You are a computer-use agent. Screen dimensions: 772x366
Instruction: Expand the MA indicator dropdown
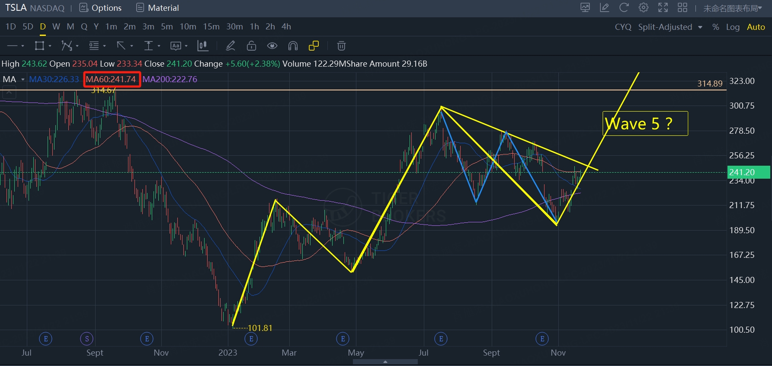(23, 80)
